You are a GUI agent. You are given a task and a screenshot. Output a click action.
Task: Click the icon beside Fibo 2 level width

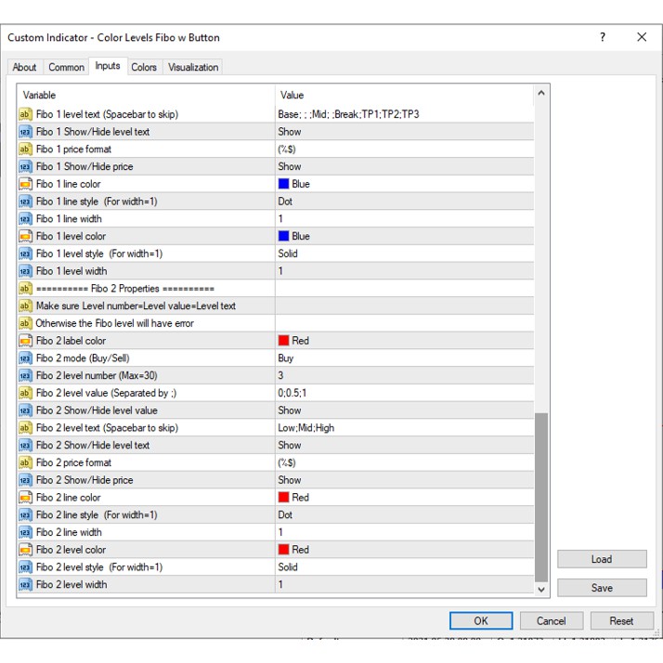[x=25, y=585]
